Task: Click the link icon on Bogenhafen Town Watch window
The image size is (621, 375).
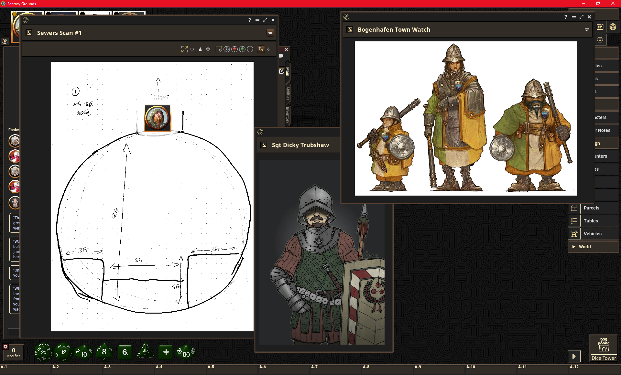Action: point(346,17)
